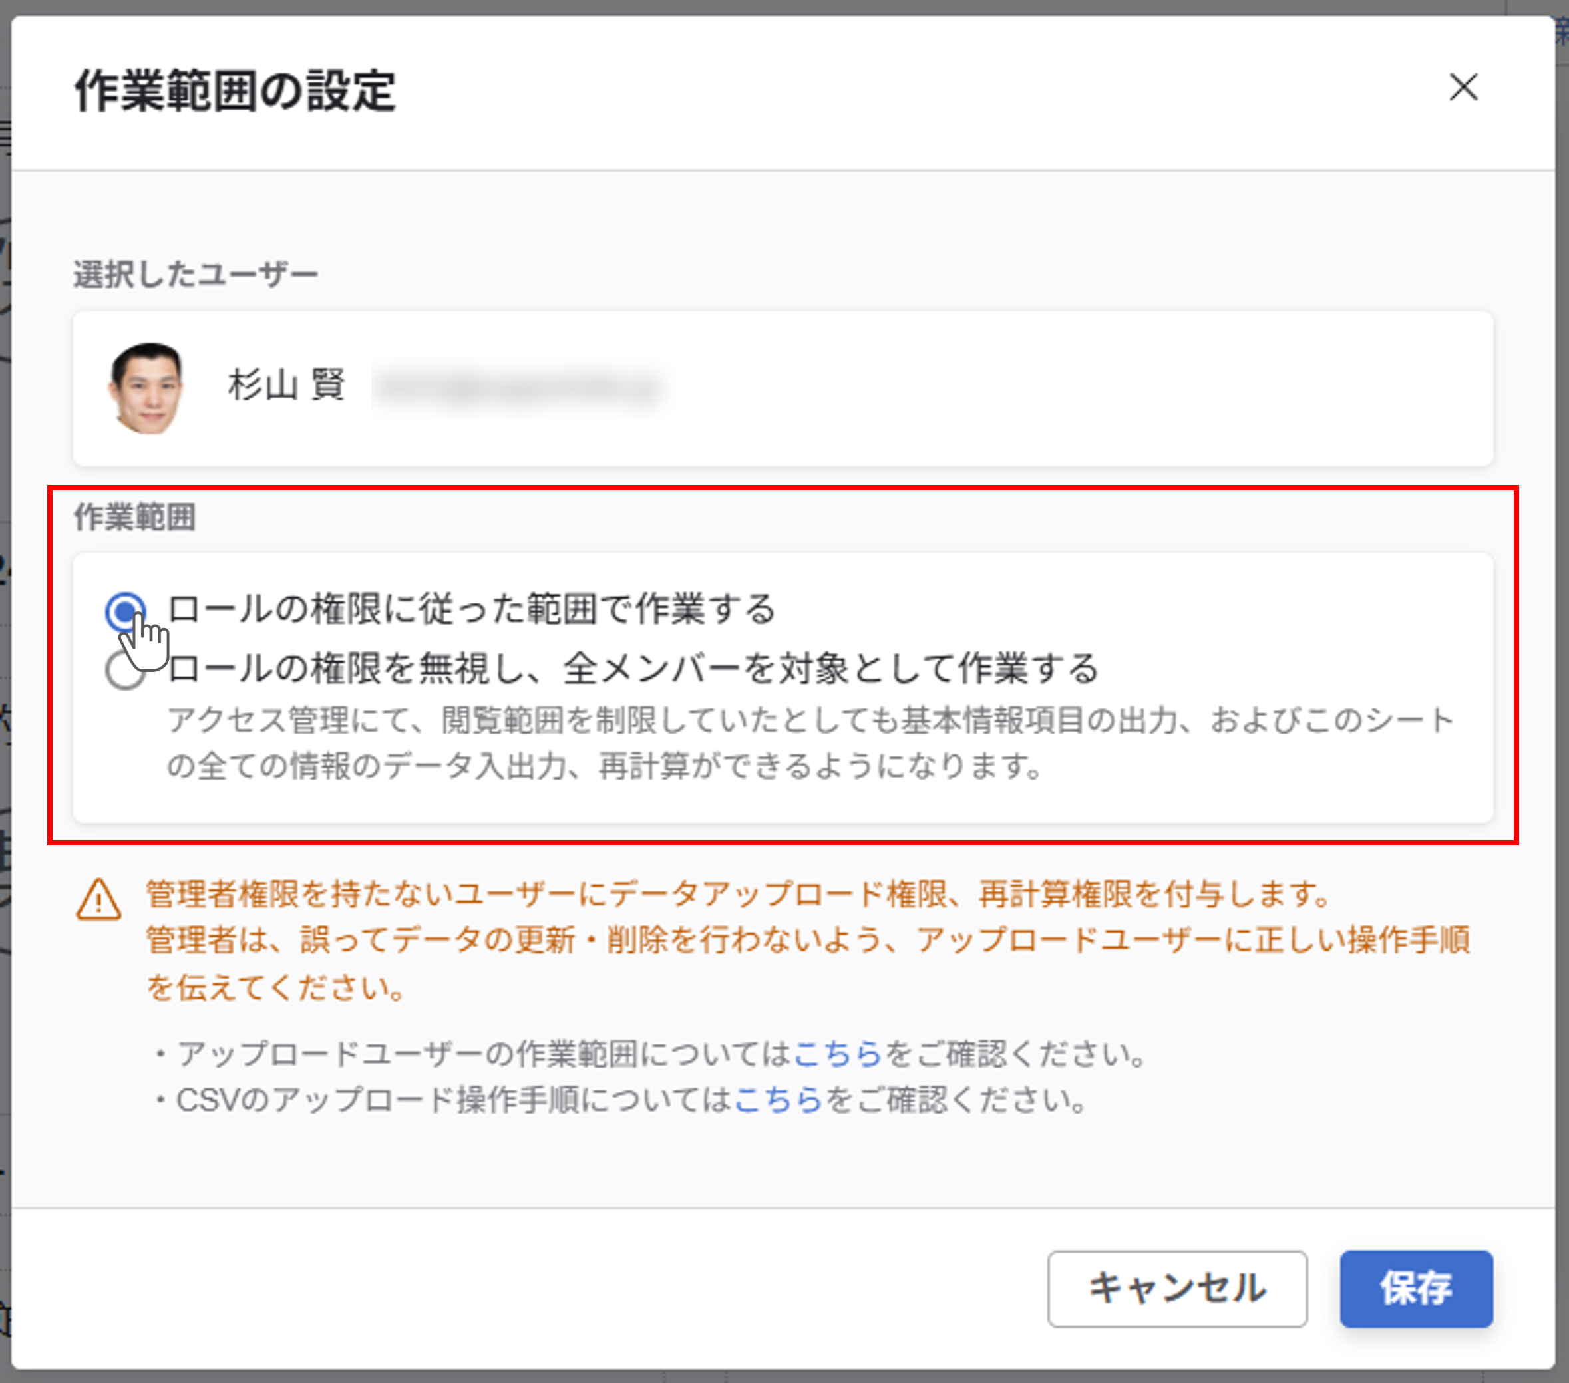Viewport: 1569px width, 1383px height.
Task: Click the orange warning triangle icon
Action: point(98,899)
